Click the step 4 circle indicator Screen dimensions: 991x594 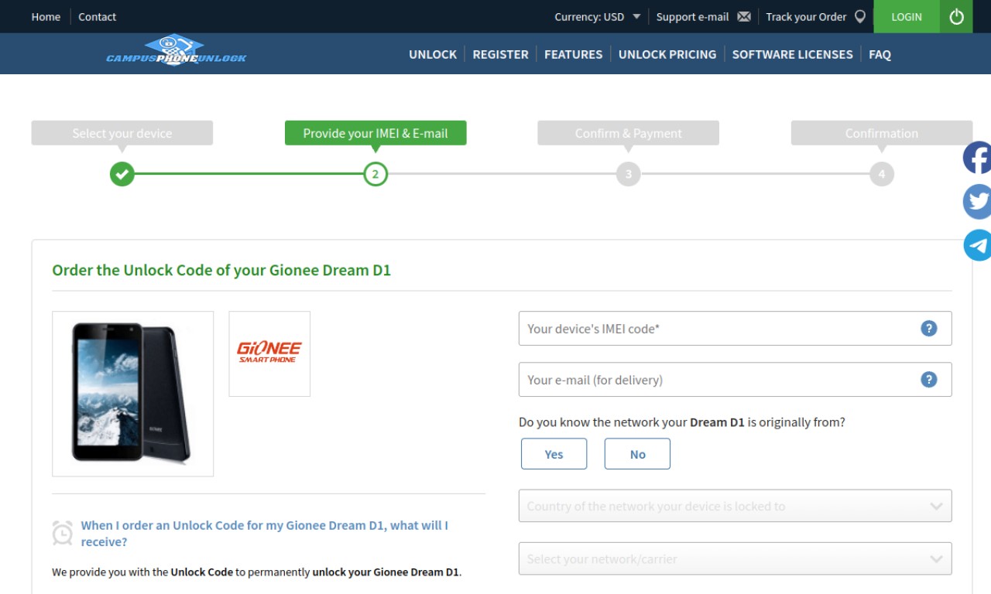click(x=881, y=174)
